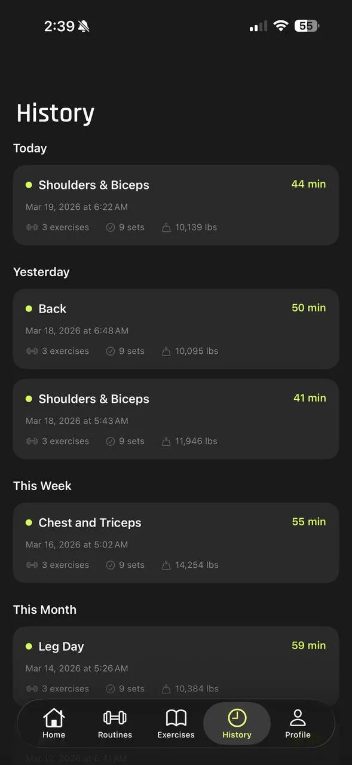The height and width of the screenshot is (765, 352).
Task: Select the Home icon in bottom navigation
Action: [x=54, y=717]
